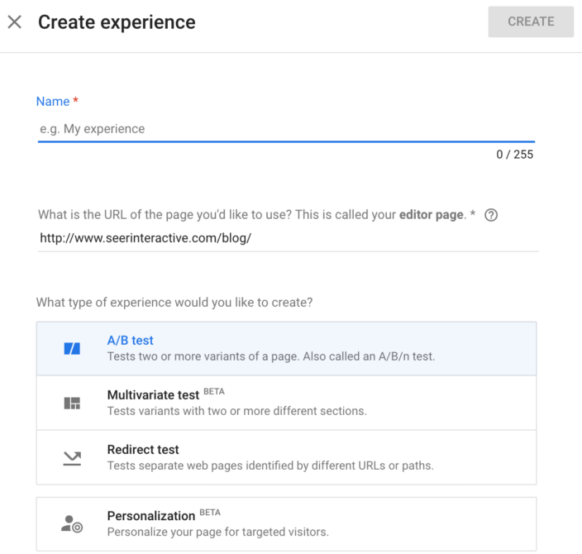Image resolution: width=582 pixels, height=554 pixels.
Task: Select the Personalization title
Action: (151, 516)
